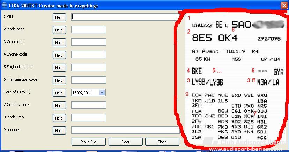
Task: Open Help for 6 Transmission code
Action: pos(59,80)
